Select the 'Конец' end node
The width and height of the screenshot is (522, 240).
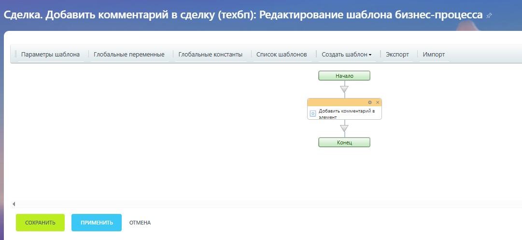[344, 142]
